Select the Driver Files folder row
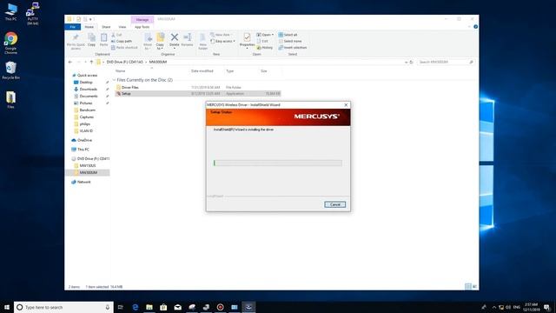The image size is (556, 313). [x=197, y=87]
